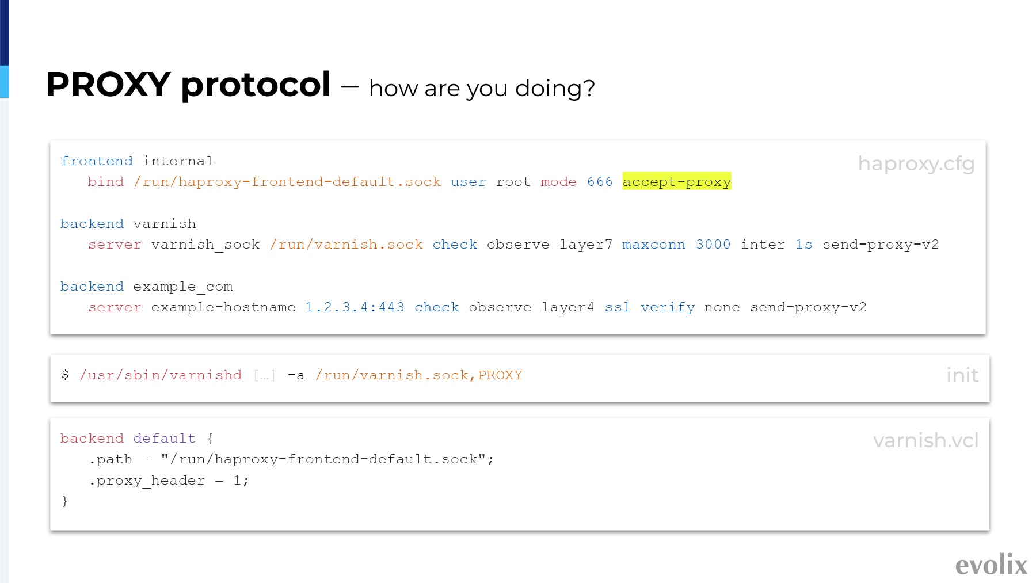Click the '.proxy_header' property
Screen dimensions: 1036x583
(x=147, y=481)
